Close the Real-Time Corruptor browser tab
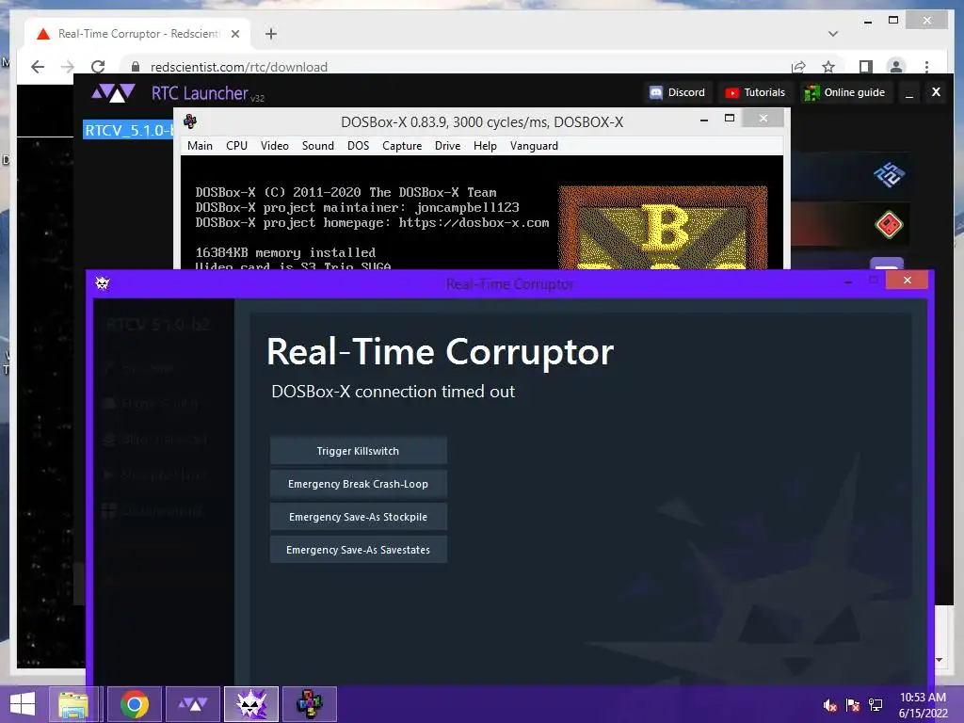The image size is (964, 723). point(234,34)
